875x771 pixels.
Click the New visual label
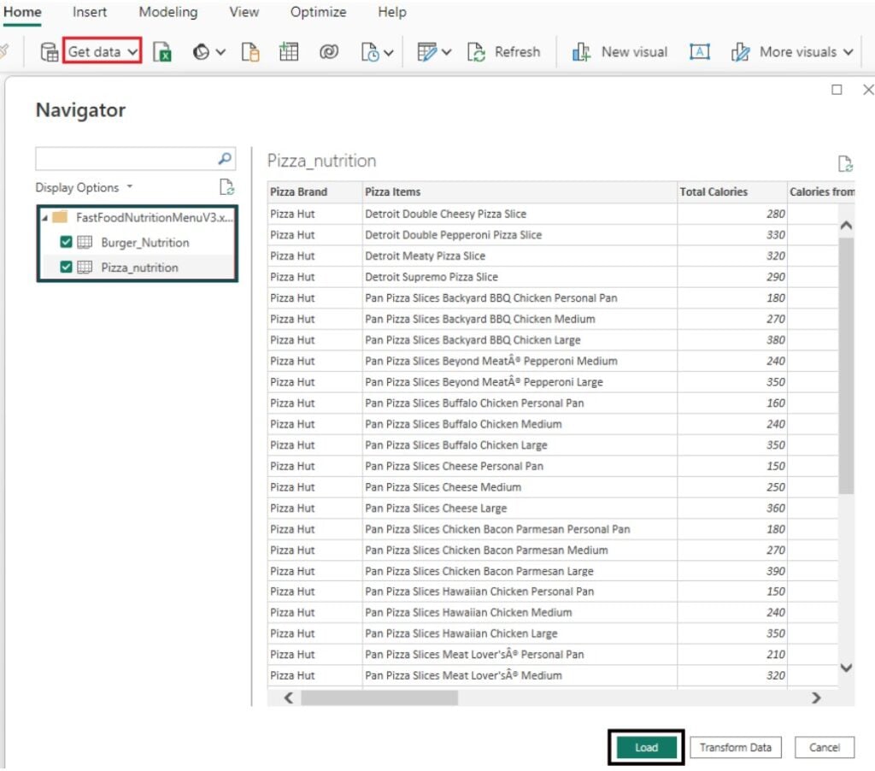(x=634, y=52)
